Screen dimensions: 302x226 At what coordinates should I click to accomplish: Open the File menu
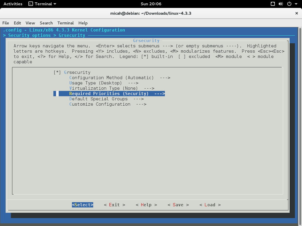(x=6, y=23)
